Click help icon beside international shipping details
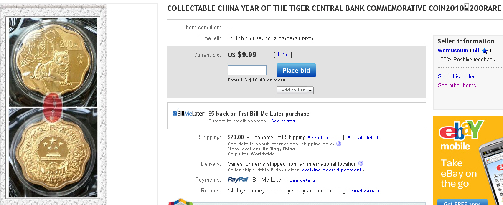The height and width of the screenshot is (205, 503). (339, 144)
